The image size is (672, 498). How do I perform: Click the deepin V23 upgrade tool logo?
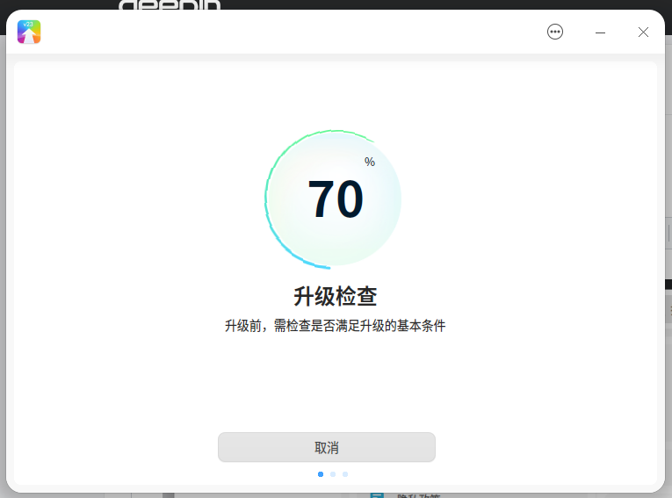[29, 32]
